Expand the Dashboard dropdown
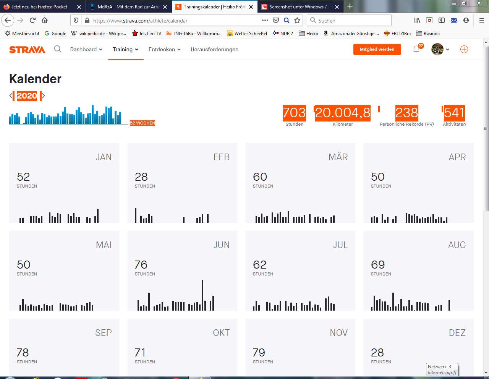The height and width of the screenshot is (379, 489). coord(86,49)
